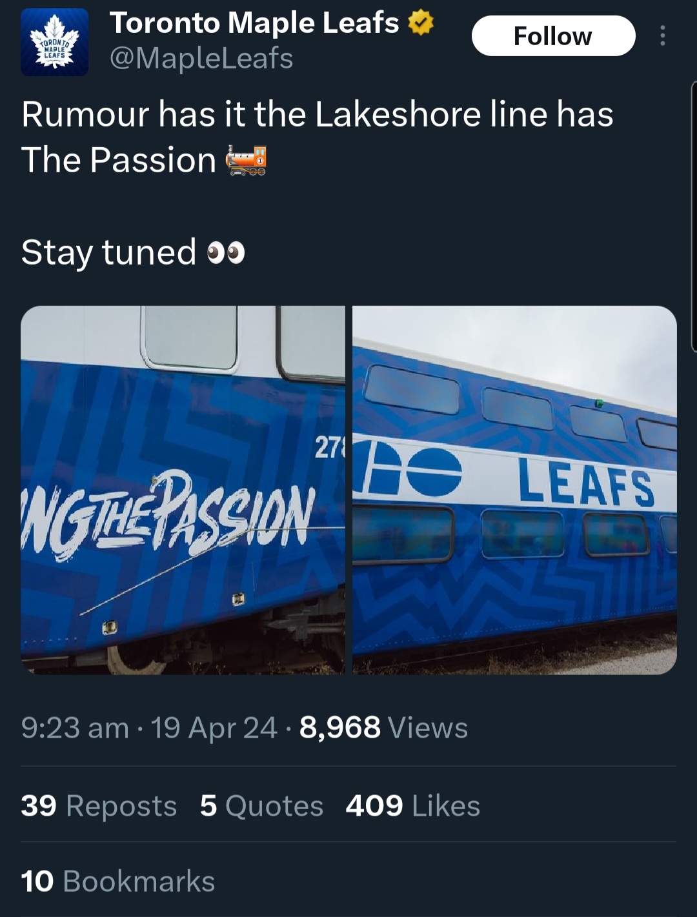Viewport: 697px width, 917px height.
Task: Click the scrollbar on the right edge
Action: point(694,216)
